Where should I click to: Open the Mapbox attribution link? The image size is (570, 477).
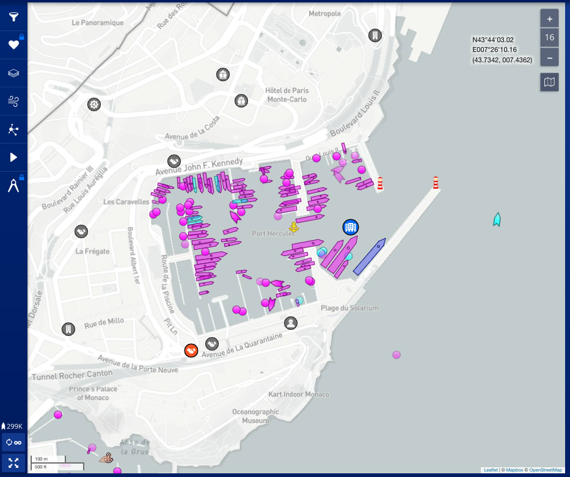514,470
